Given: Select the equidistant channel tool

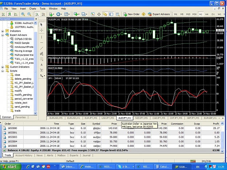Looking at the screenshot, I should (x=41, y=54).
